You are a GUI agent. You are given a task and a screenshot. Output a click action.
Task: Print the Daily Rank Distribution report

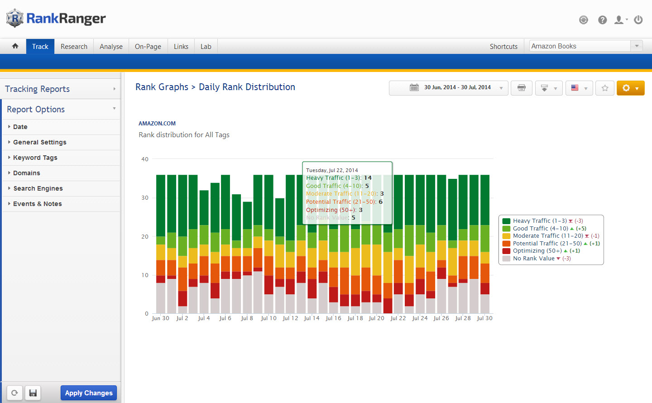(x=522, y=88)
